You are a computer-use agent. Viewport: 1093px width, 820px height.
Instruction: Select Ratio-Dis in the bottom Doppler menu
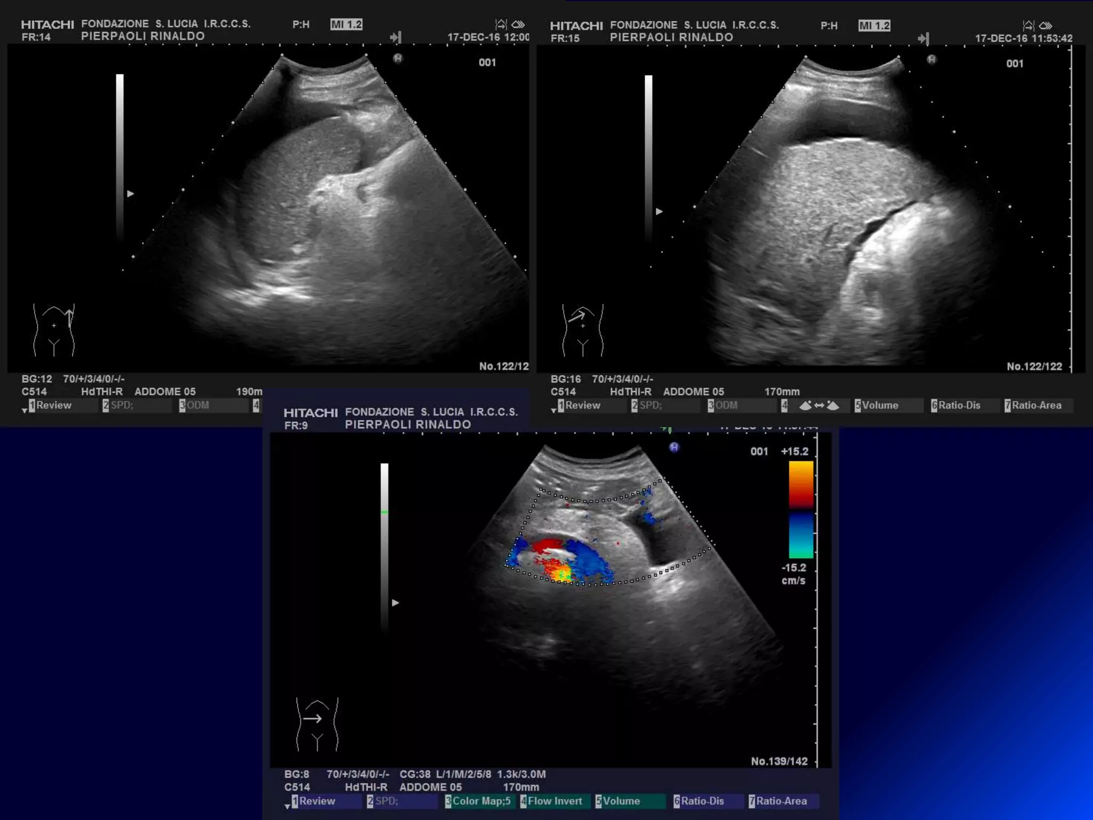(702, 801)
